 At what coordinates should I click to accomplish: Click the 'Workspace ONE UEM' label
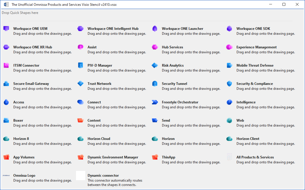(x=30, y=29)
